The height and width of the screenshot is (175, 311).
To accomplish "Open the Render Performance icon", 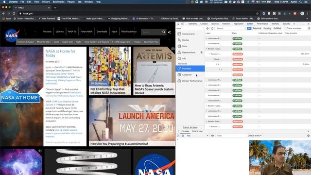I will (179, 81).
